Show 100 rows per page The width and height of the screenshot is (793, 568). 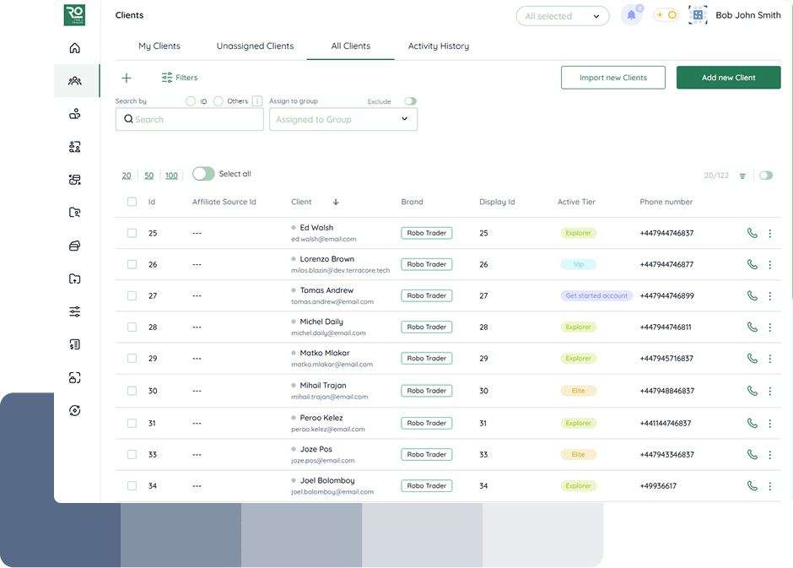pos(171,176)
